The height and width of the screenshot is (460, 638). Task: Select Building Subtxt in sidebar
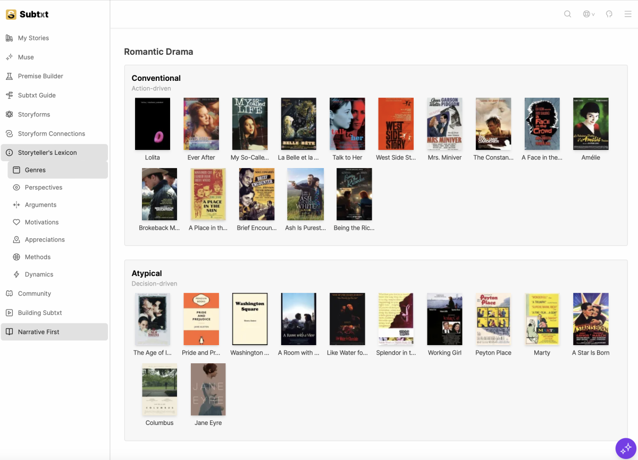coord(54,313)
